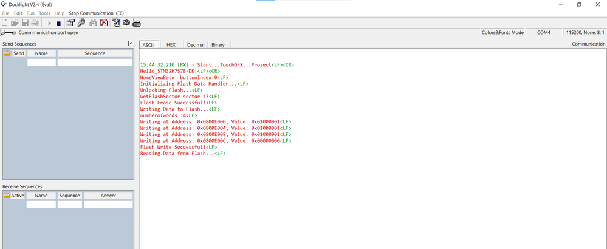Viewport: 607px width, 249px height.
Task: Click the 'Unlocking Flash...' log line
Action: (171, 90)
